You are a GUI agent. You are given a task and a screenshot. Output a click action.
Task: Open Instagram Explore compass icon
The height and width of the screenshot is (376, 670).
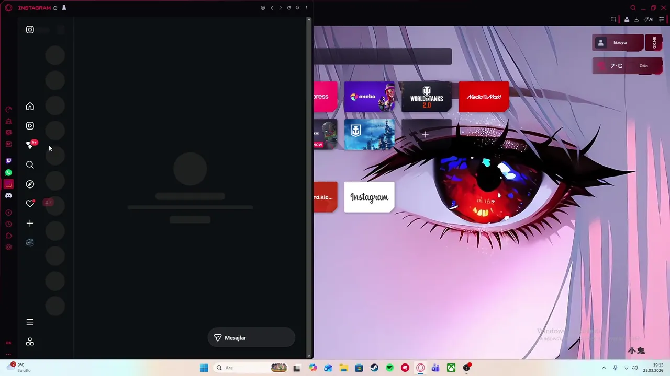(30, 184)
